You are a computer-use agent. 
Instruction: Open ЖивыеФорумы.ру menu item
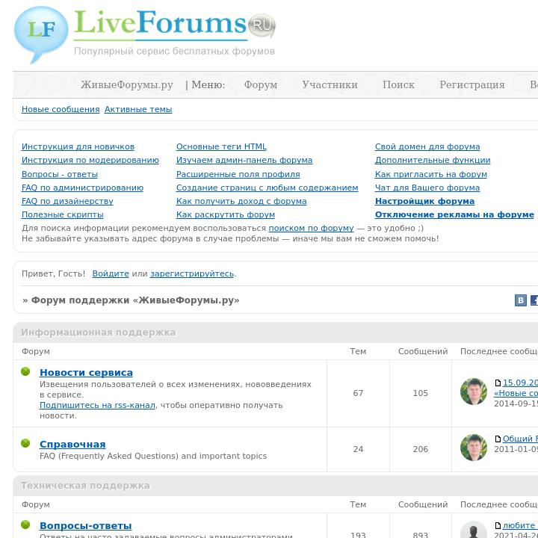pyautogui.click(x=127, y=84)
